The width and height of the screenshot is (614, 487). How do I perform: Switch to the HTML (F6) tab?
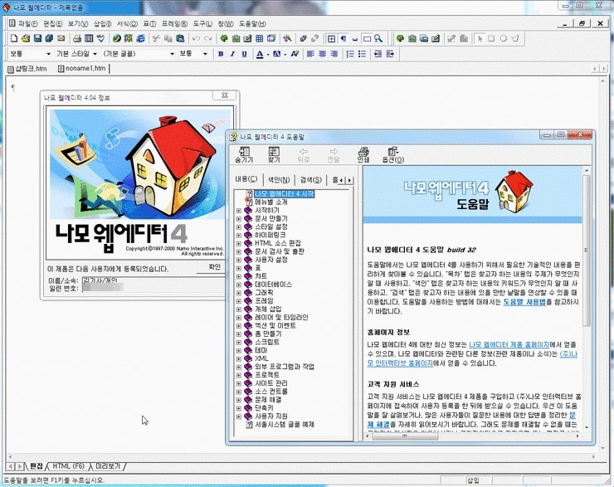point(68,466)
